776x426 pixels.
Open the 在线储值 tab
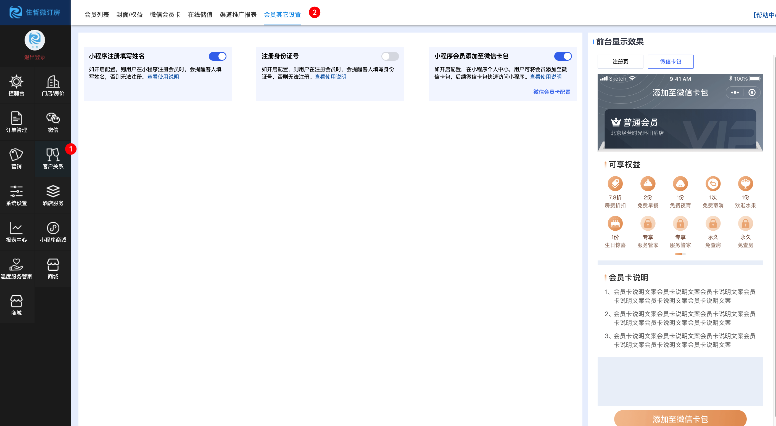pyautogui.click(x=200, y=14)
